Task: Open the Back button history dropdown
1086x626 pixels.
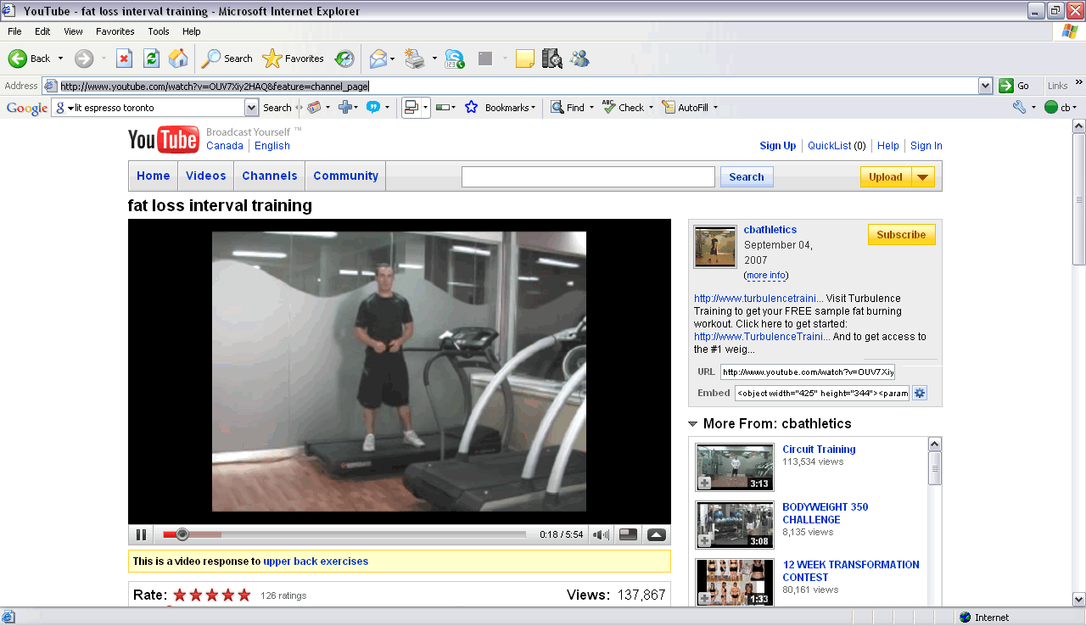Action: click(60, 59)
